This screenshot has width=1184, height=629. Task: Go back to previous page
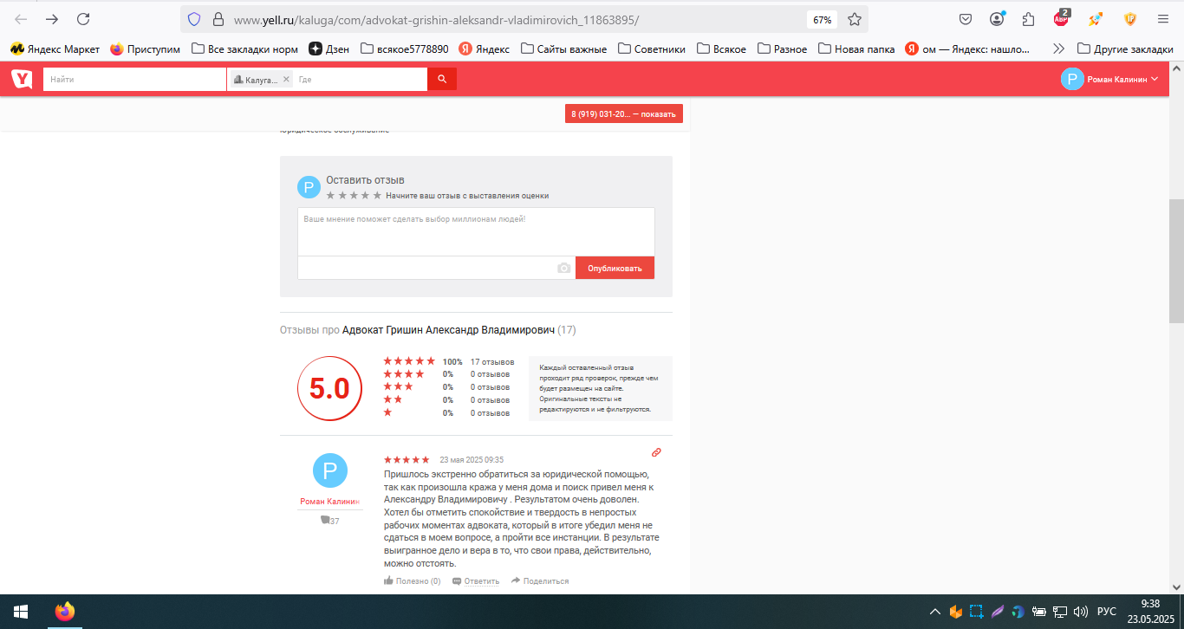coord(22,19)
